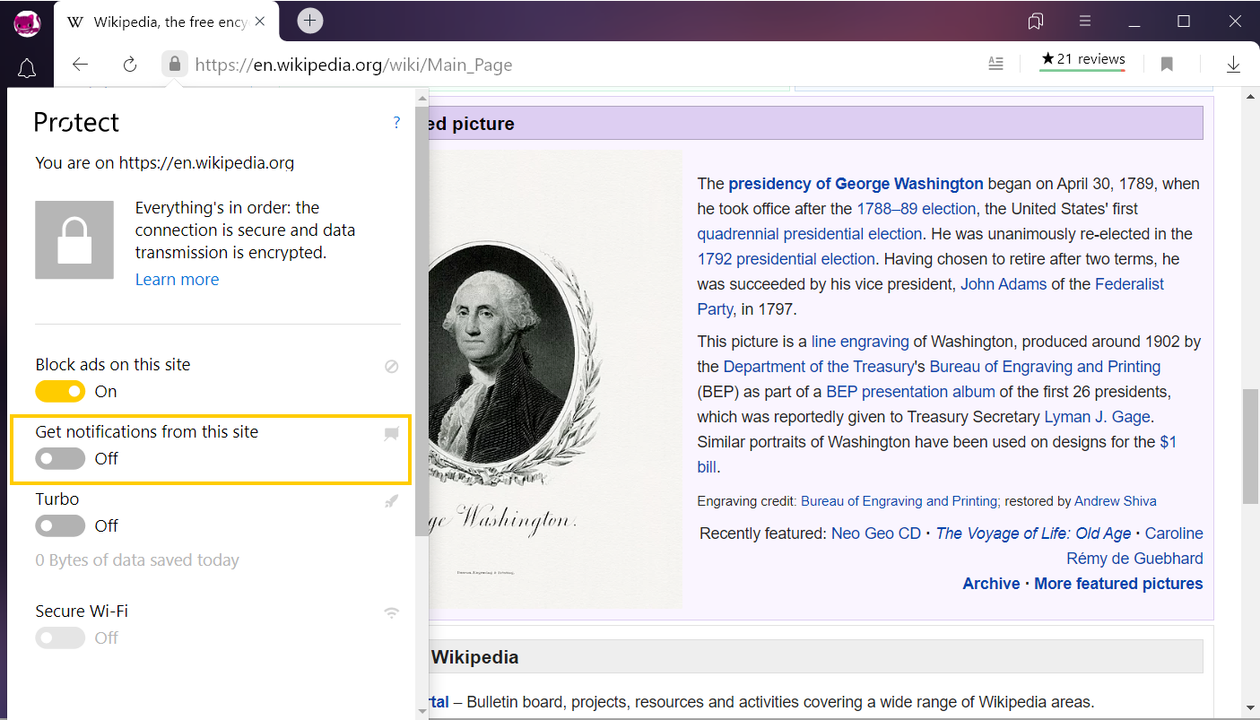The image size is (1260, 720).
Task: Bookmark this page with the bookmark icon
Action: click(1167, 64)
